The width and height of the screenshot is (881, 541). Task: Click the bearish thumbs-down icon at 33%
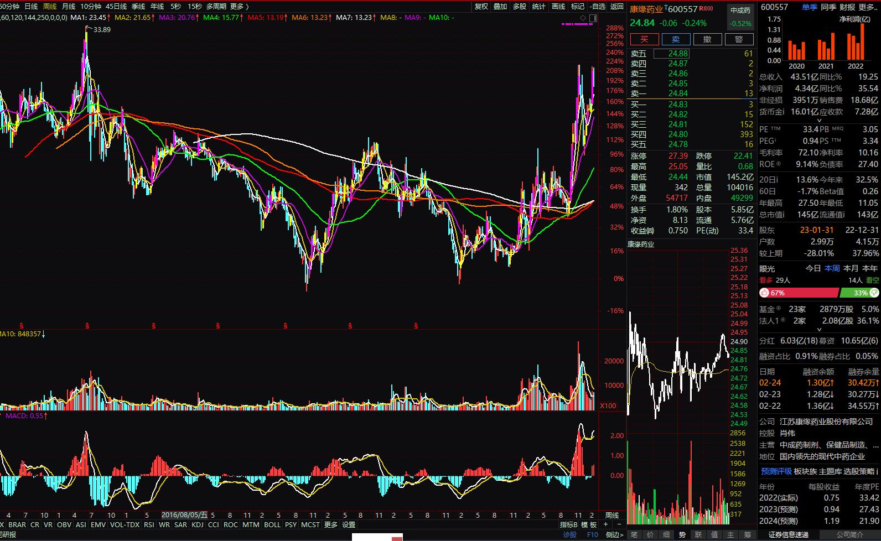(874, 293)
